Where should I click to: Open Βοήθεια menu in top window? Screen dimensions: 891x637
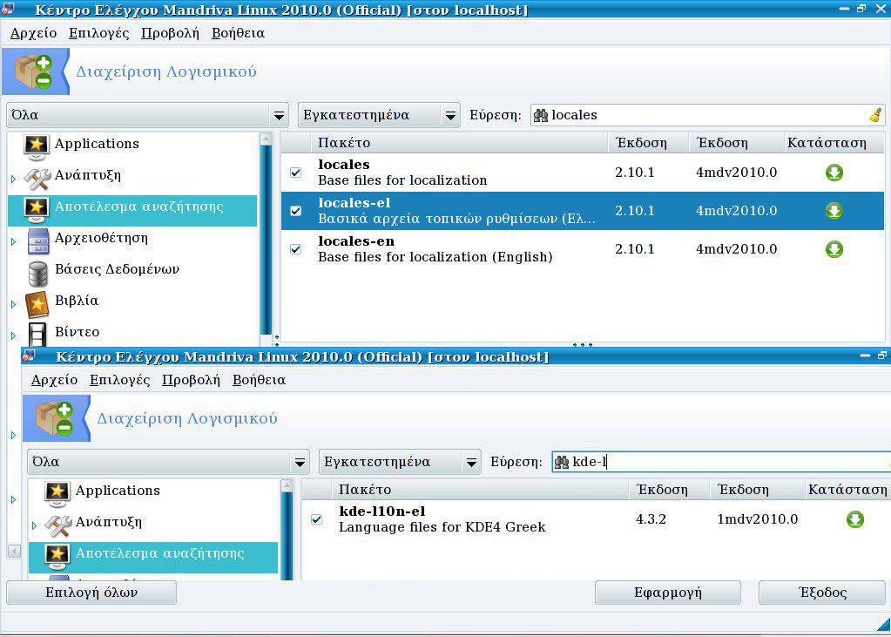coord(238,33)
